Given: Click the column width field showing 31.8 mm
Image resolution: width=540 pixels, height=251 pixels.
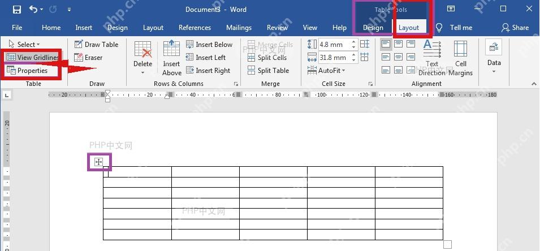Looking at the screenshot, I should tap(334, 58).
